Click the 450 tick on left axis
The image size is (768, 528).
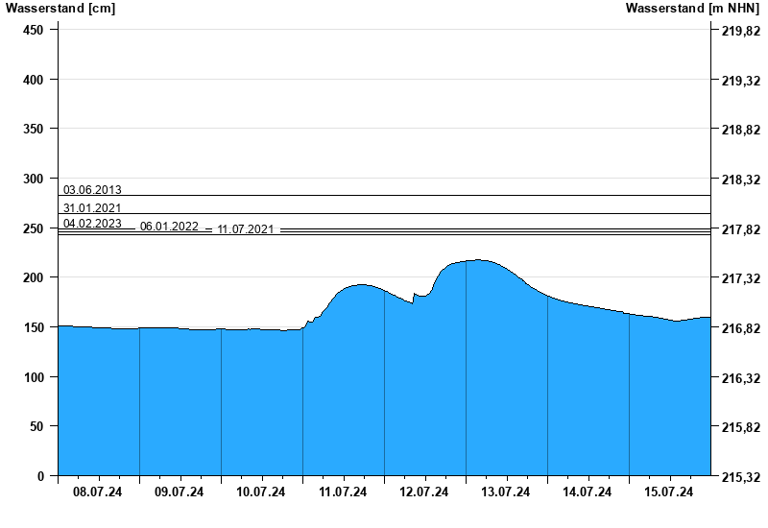pos(34,30)
